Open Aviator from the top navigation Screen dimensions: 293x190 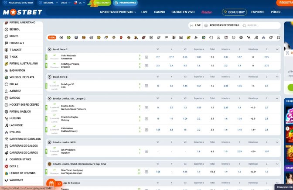pyautogui.click(x=207, y=12)
